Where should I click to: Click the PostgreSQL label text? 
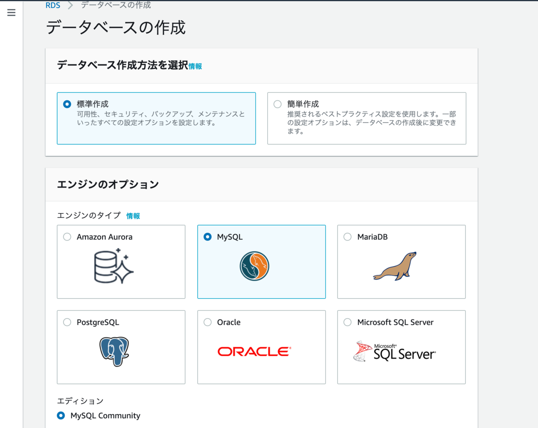pos(98,322)
